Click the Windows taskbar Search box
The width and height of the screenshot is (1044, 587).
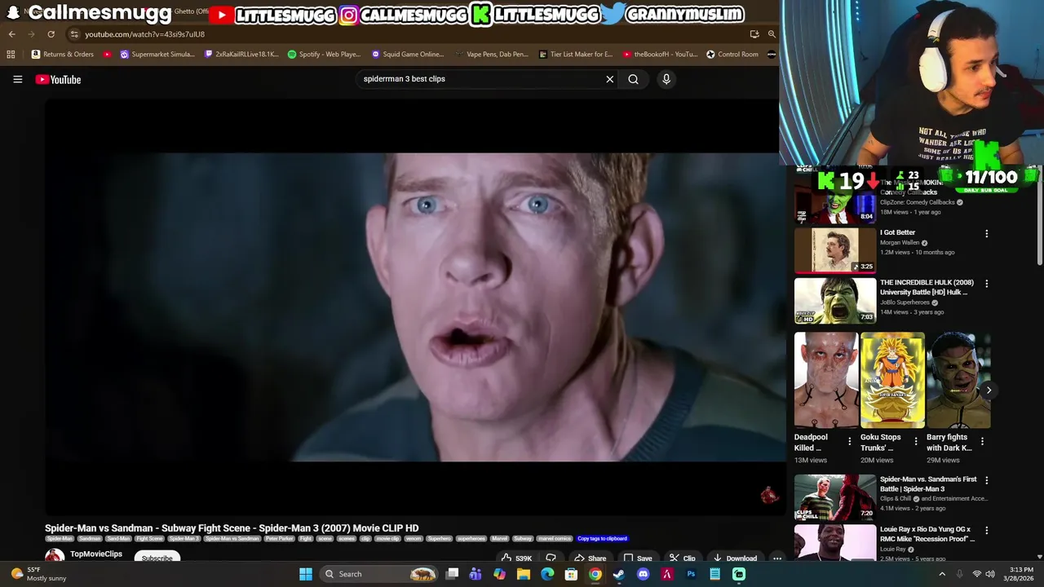point(380,574)
